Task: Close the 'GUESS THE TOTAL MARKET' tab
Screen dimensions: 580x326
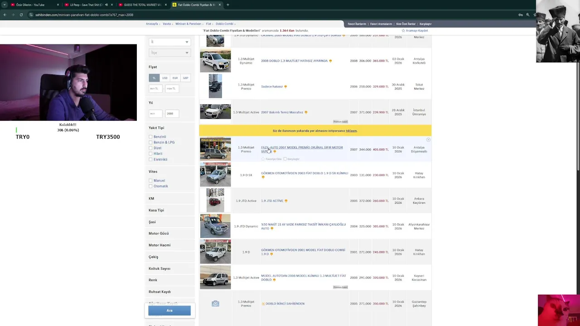Action: point(165,5)
